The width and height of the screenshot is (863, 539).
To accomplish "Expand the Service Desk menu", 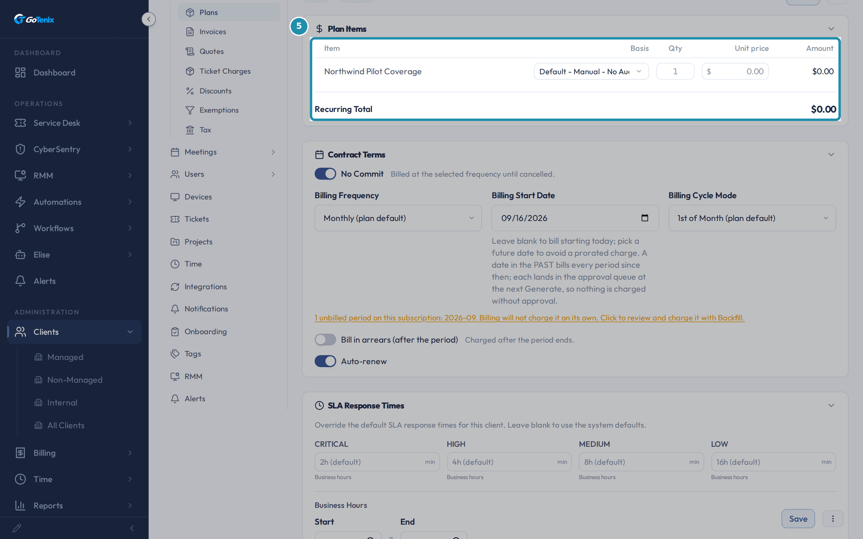I will coord(74,123).
